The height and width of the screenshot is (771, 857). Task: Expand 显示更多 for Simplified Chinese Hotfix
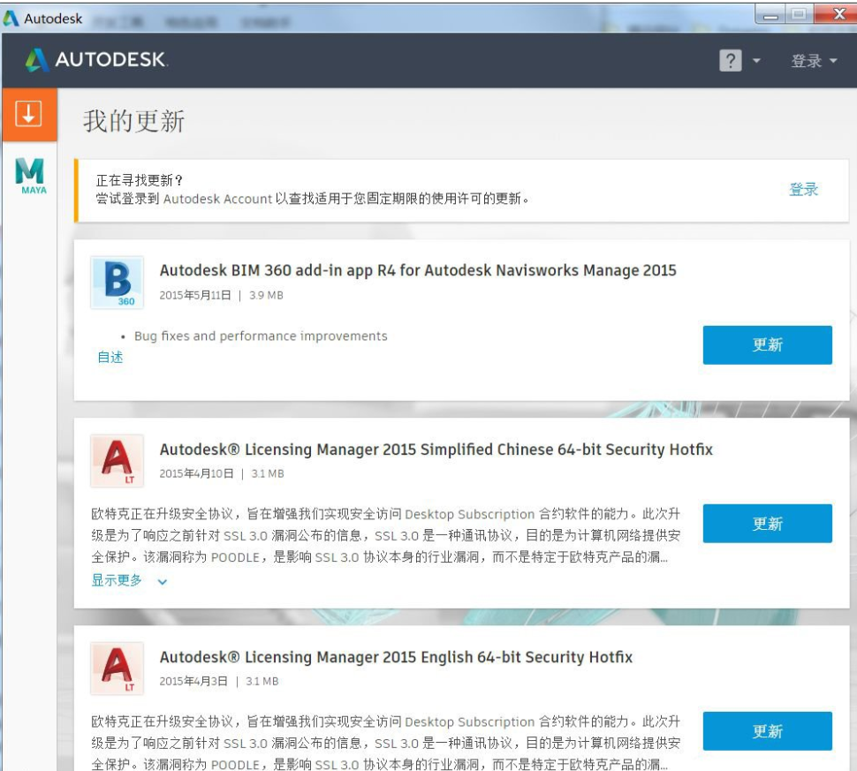129,580
